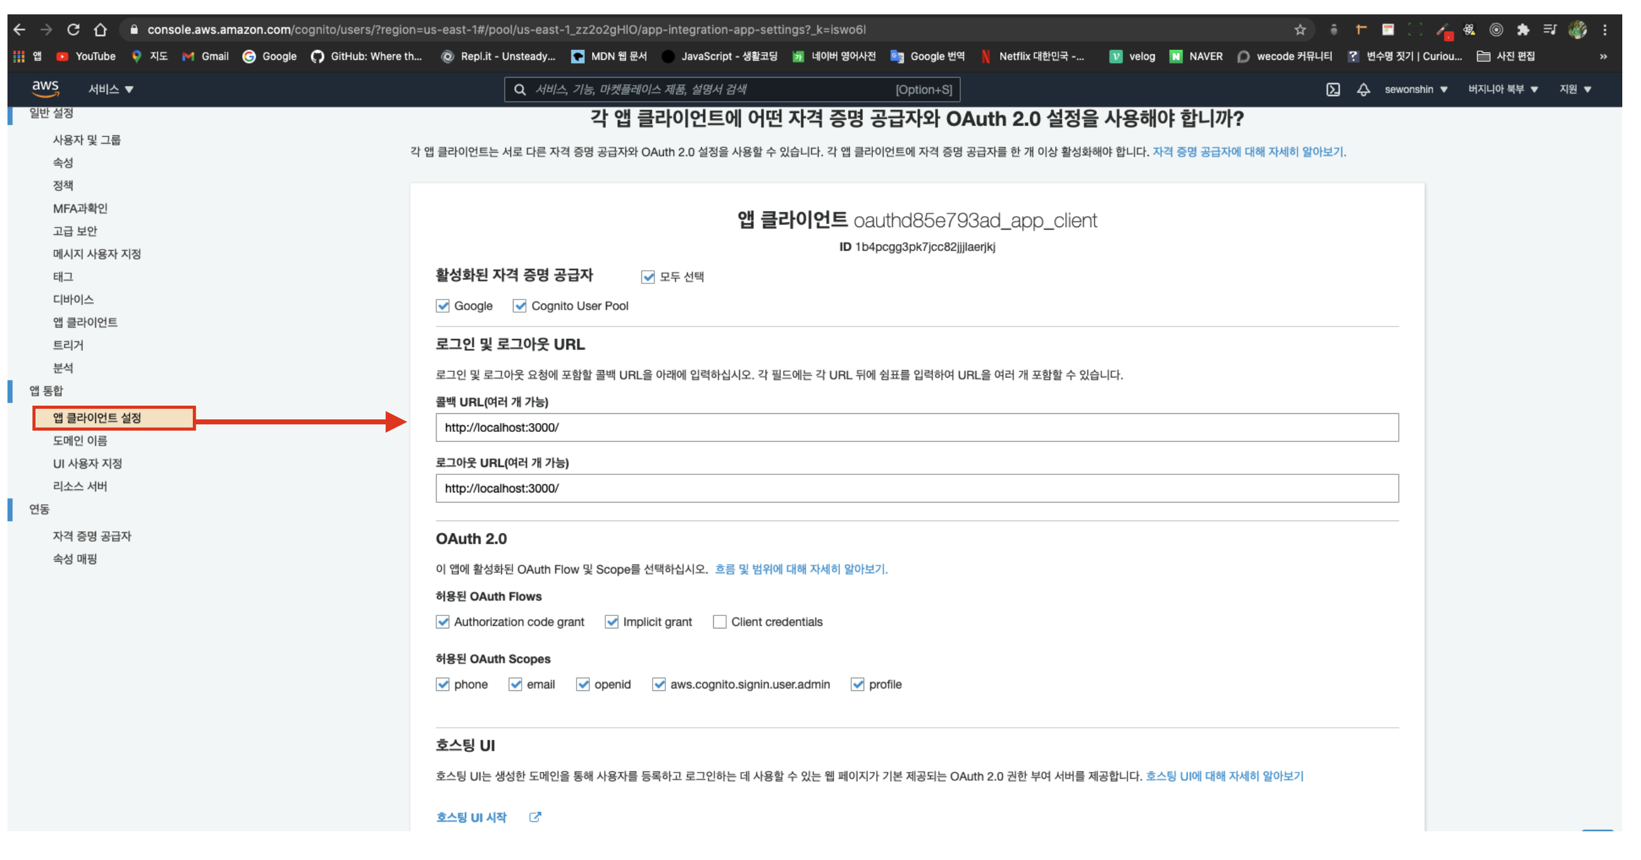Image resolution: width=1641 pixels, height=860 pixels.
Task: Open 고급 보안 in the sidebar
Action: [x=74, y=232]
